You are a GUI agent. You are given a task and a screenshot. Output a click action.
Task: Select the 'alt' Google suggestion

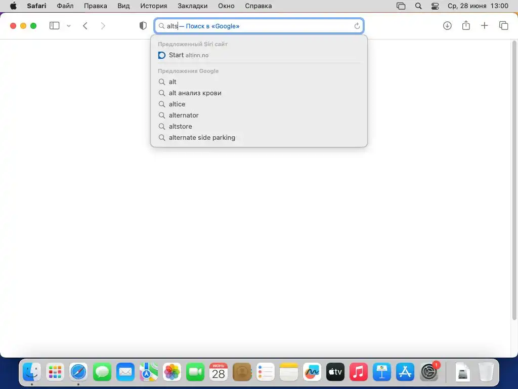click(x=259, y=82)
